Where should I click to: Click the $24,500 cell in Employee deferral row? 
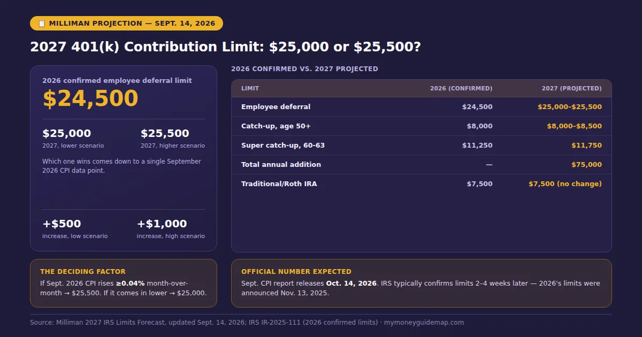click(x=477, y=106)
